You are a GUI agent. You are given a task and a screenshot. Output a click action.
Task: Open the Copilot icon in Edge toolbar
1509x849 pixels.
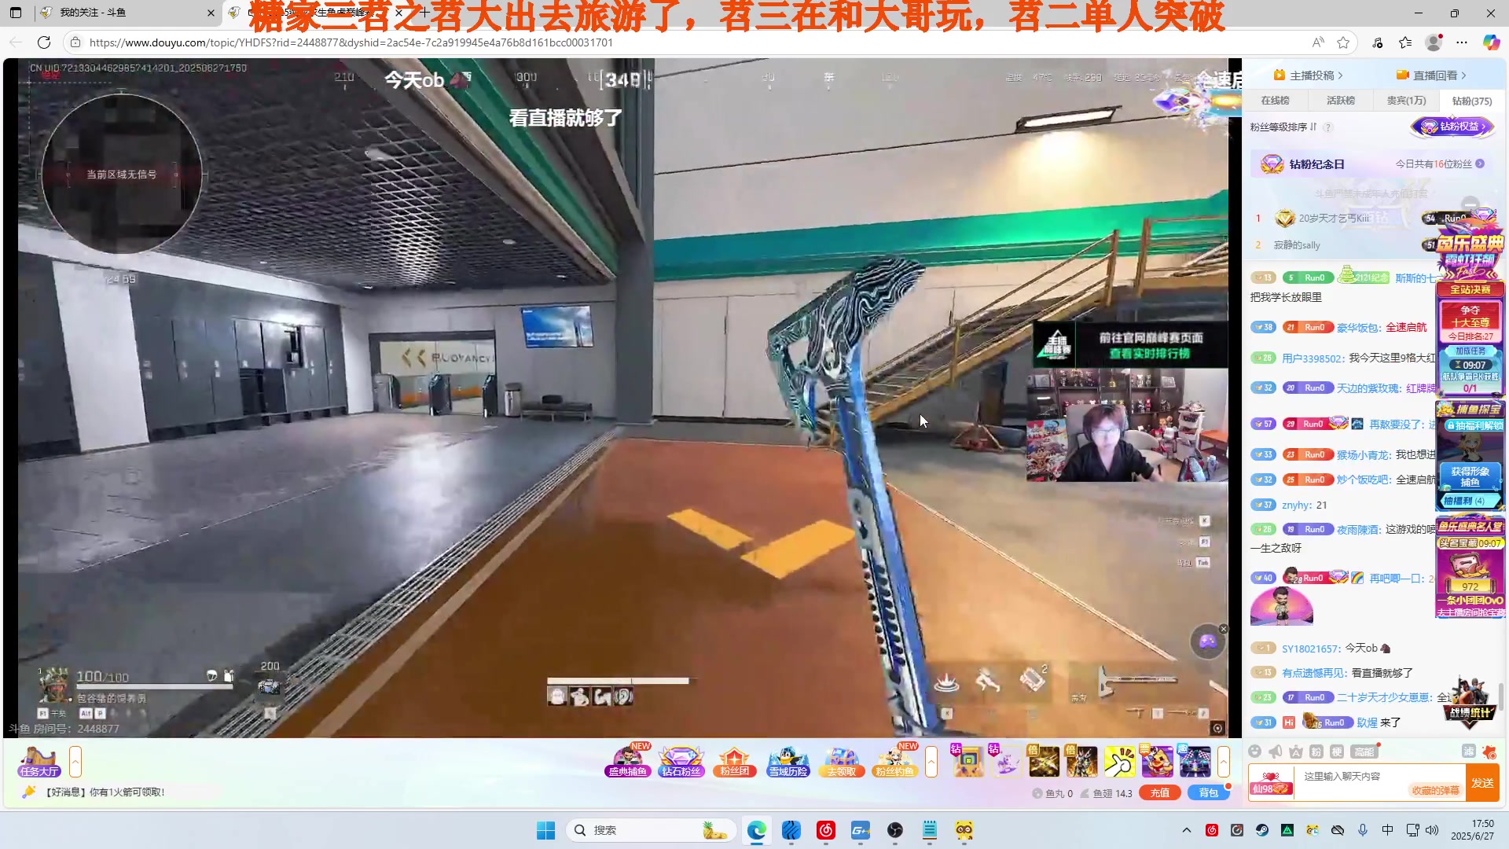click(1491, 42)
